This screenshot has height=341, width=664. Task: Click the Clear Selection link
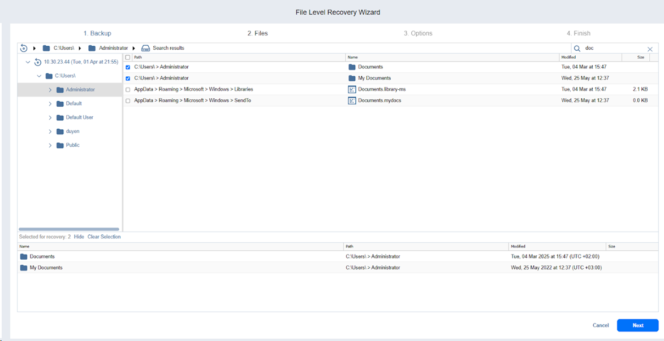click(104, 237)
